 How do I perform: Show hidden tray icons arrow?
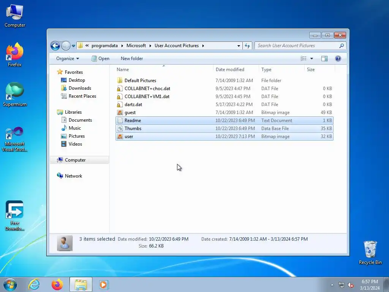point(332,285)
